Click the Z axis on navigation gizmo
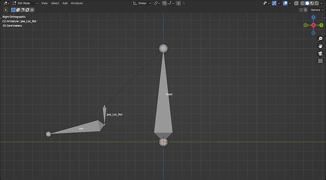326x180 pixels. click(313, 17)
